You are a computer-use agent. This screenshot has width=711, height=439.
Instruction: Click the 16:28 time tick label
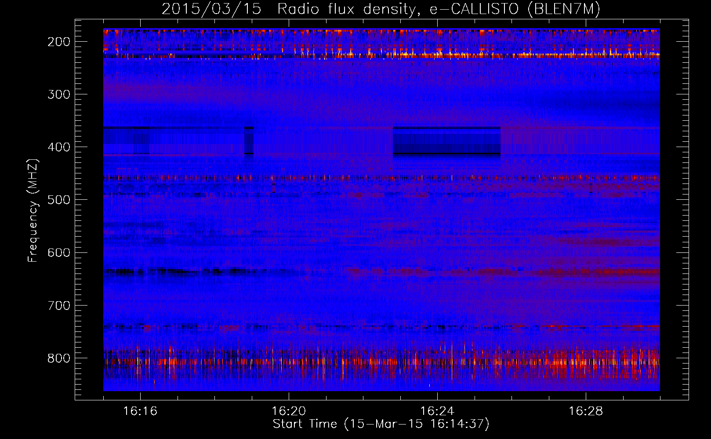pyautogui.click(x=586, y=411)
